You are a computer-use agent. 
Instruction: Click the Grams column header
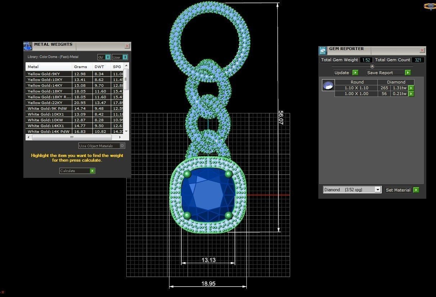coord(82,67)
